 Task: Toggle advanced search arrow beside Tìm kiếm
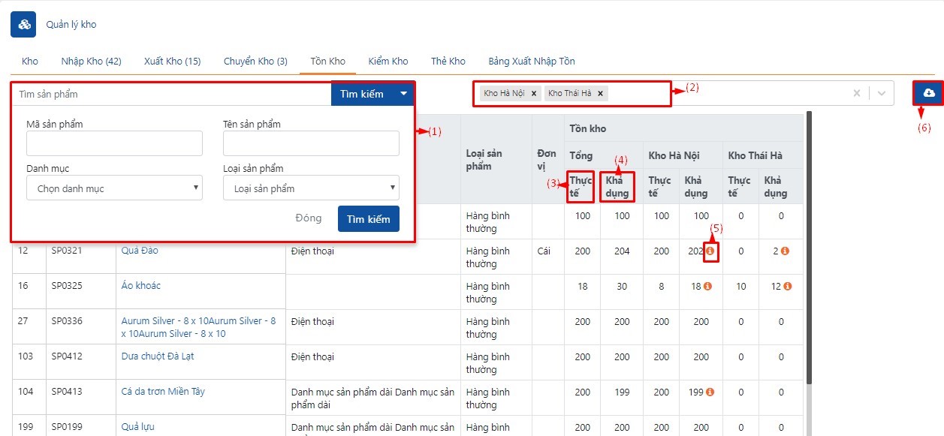404,94
